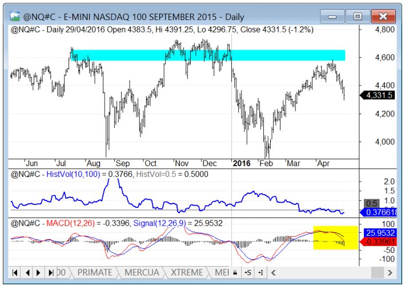The image size is (405, 286).
Task: Go to the next sheet tab arrow
Action: pyautogui.click(x=38, y=272)
